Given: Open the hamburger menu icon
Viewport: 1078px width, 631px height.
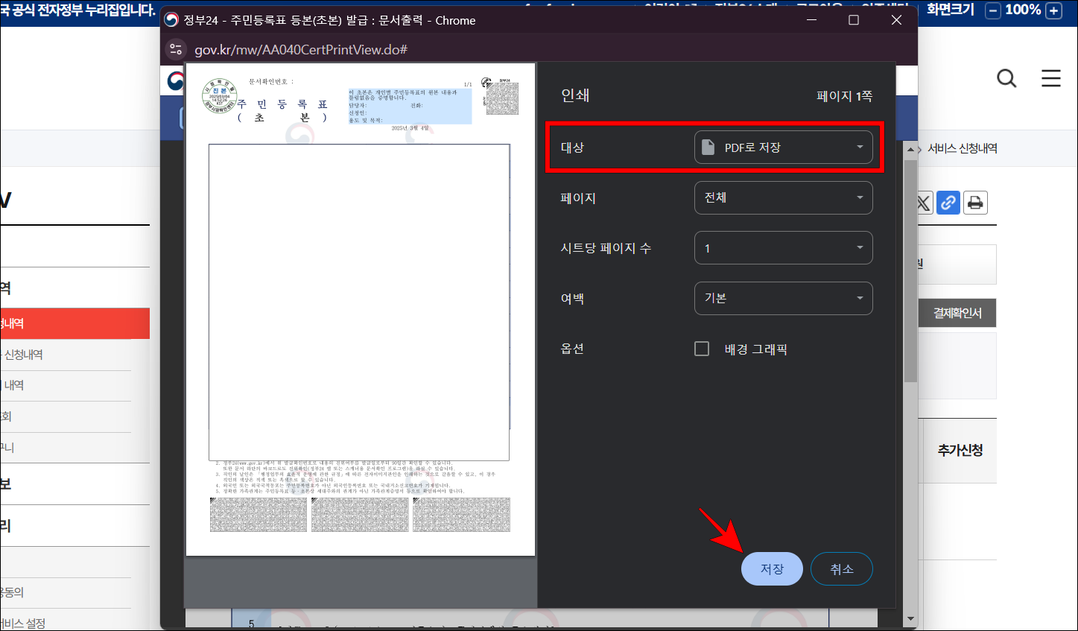Looking at the screenshot, I should (x=1050, y=77).
